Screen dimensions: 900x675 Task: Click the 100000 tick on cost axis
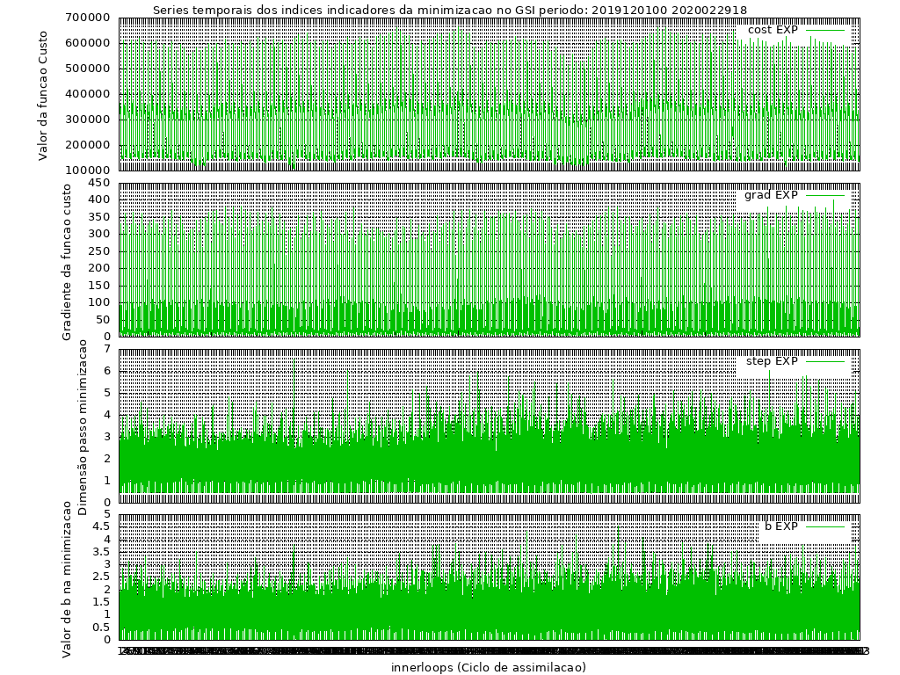86,170
